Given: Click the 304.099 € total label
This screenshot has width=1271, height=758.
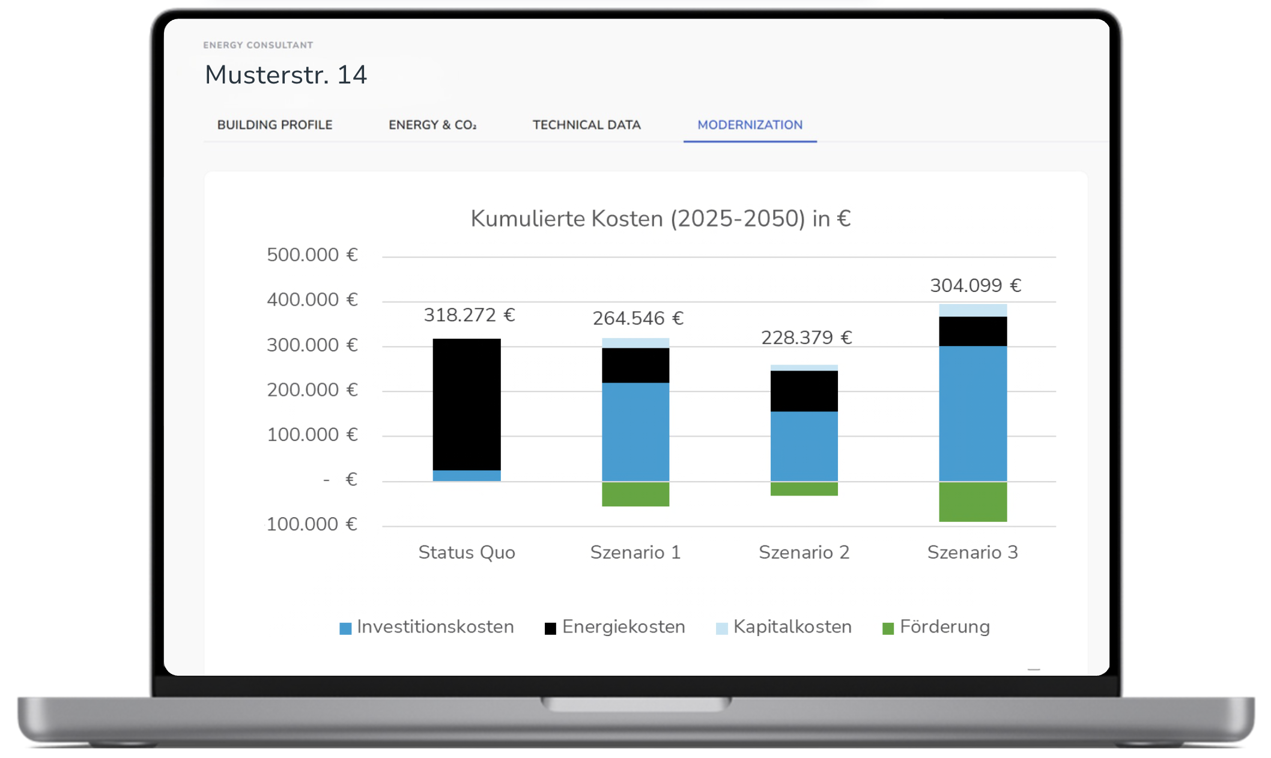Looking at the screenshot, I should [975, 285].
